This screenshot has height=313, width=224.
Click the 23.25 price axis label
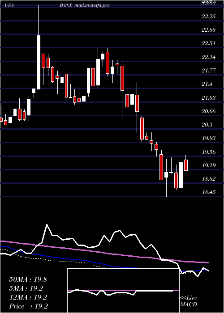[x=209, y=17]
